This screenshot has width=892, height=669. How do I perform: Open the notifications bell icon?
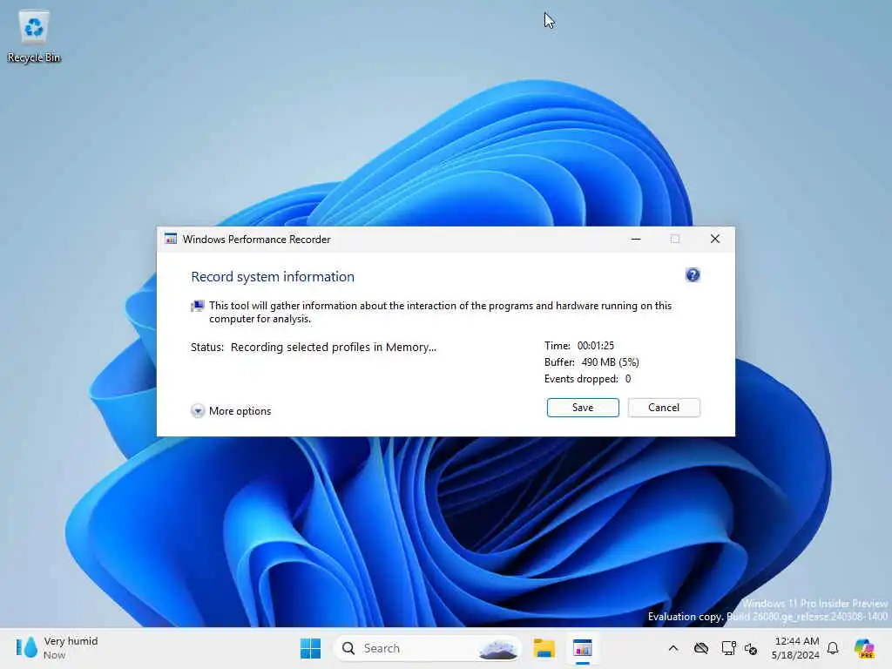(x=833, y=648)
